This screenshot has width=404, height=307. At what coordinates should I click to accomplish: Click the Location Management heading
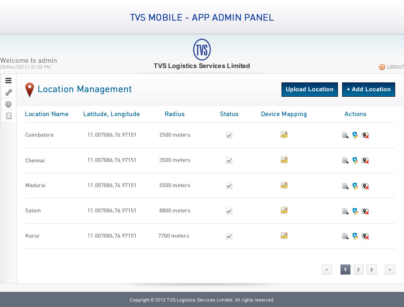85,89
